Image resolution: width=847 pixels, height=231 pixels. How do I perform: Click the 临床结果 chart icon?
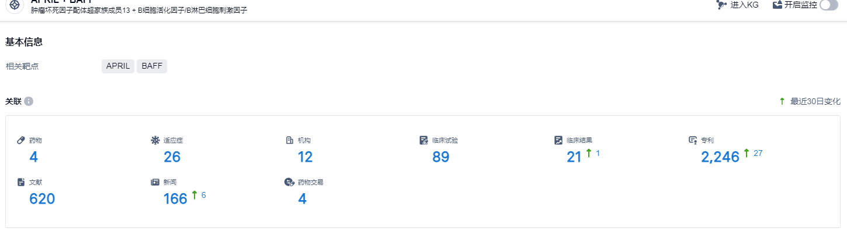pyautogui.click(x=558, y=140)
